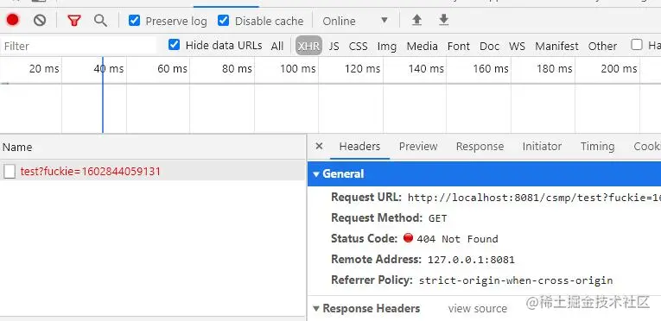Select the JS request type filter
The height and width of the screenshot is (321, 661).
point(334,46)
